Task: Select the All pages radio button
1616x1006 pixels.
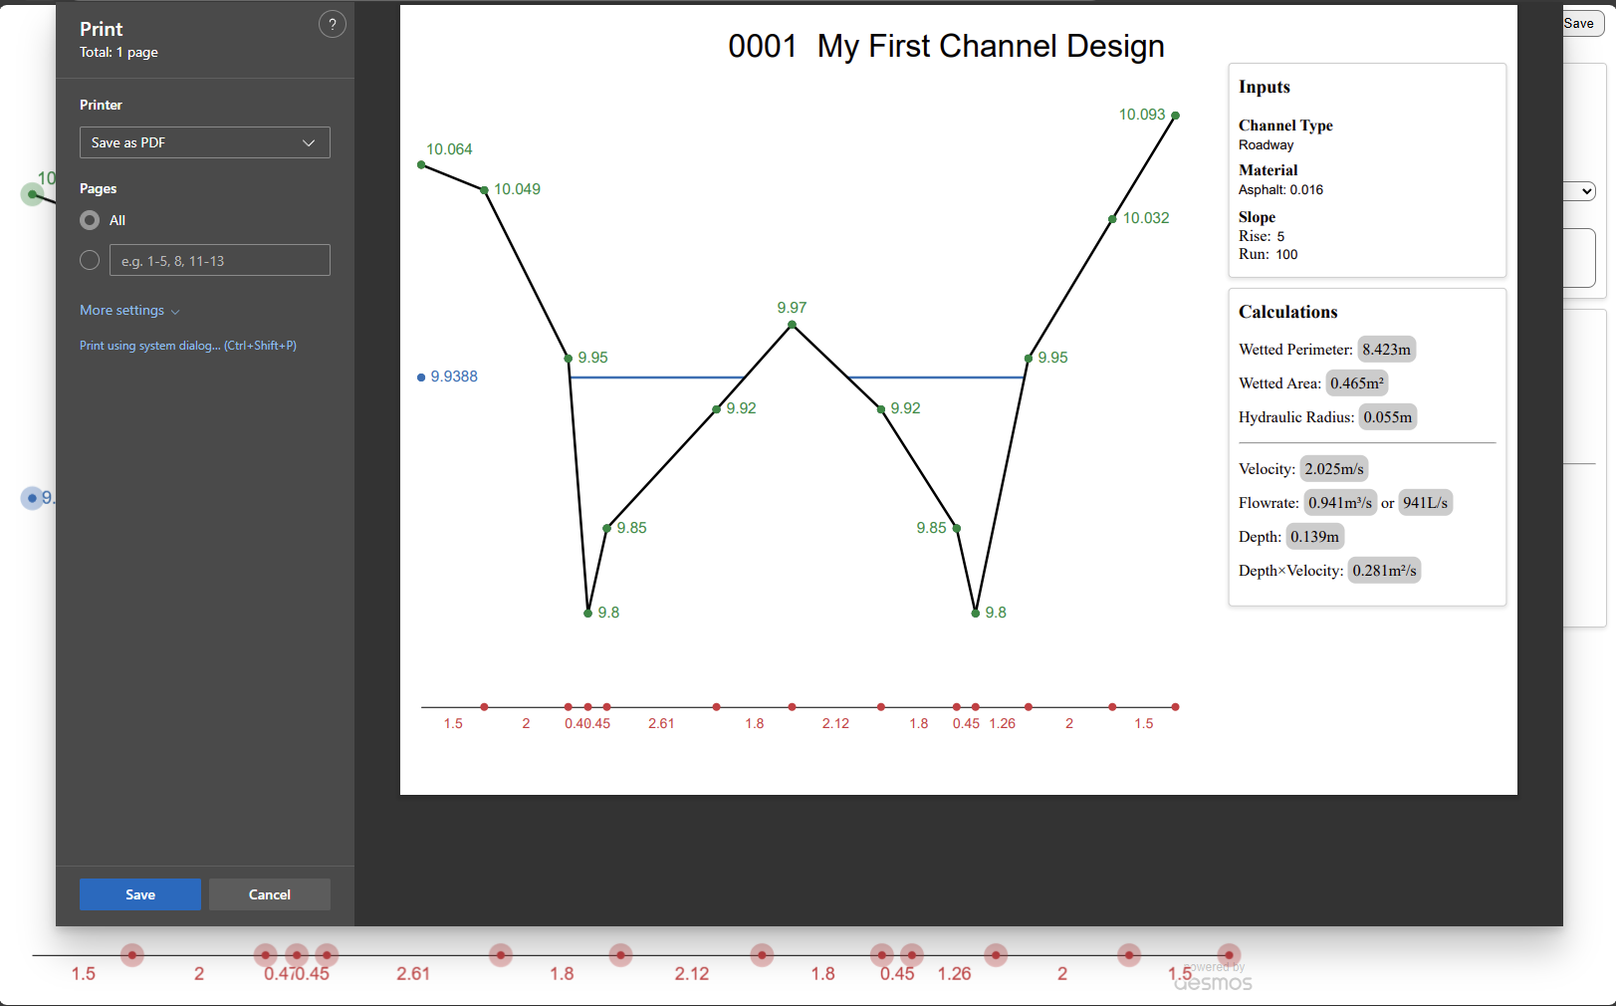Action: [90, 220]
